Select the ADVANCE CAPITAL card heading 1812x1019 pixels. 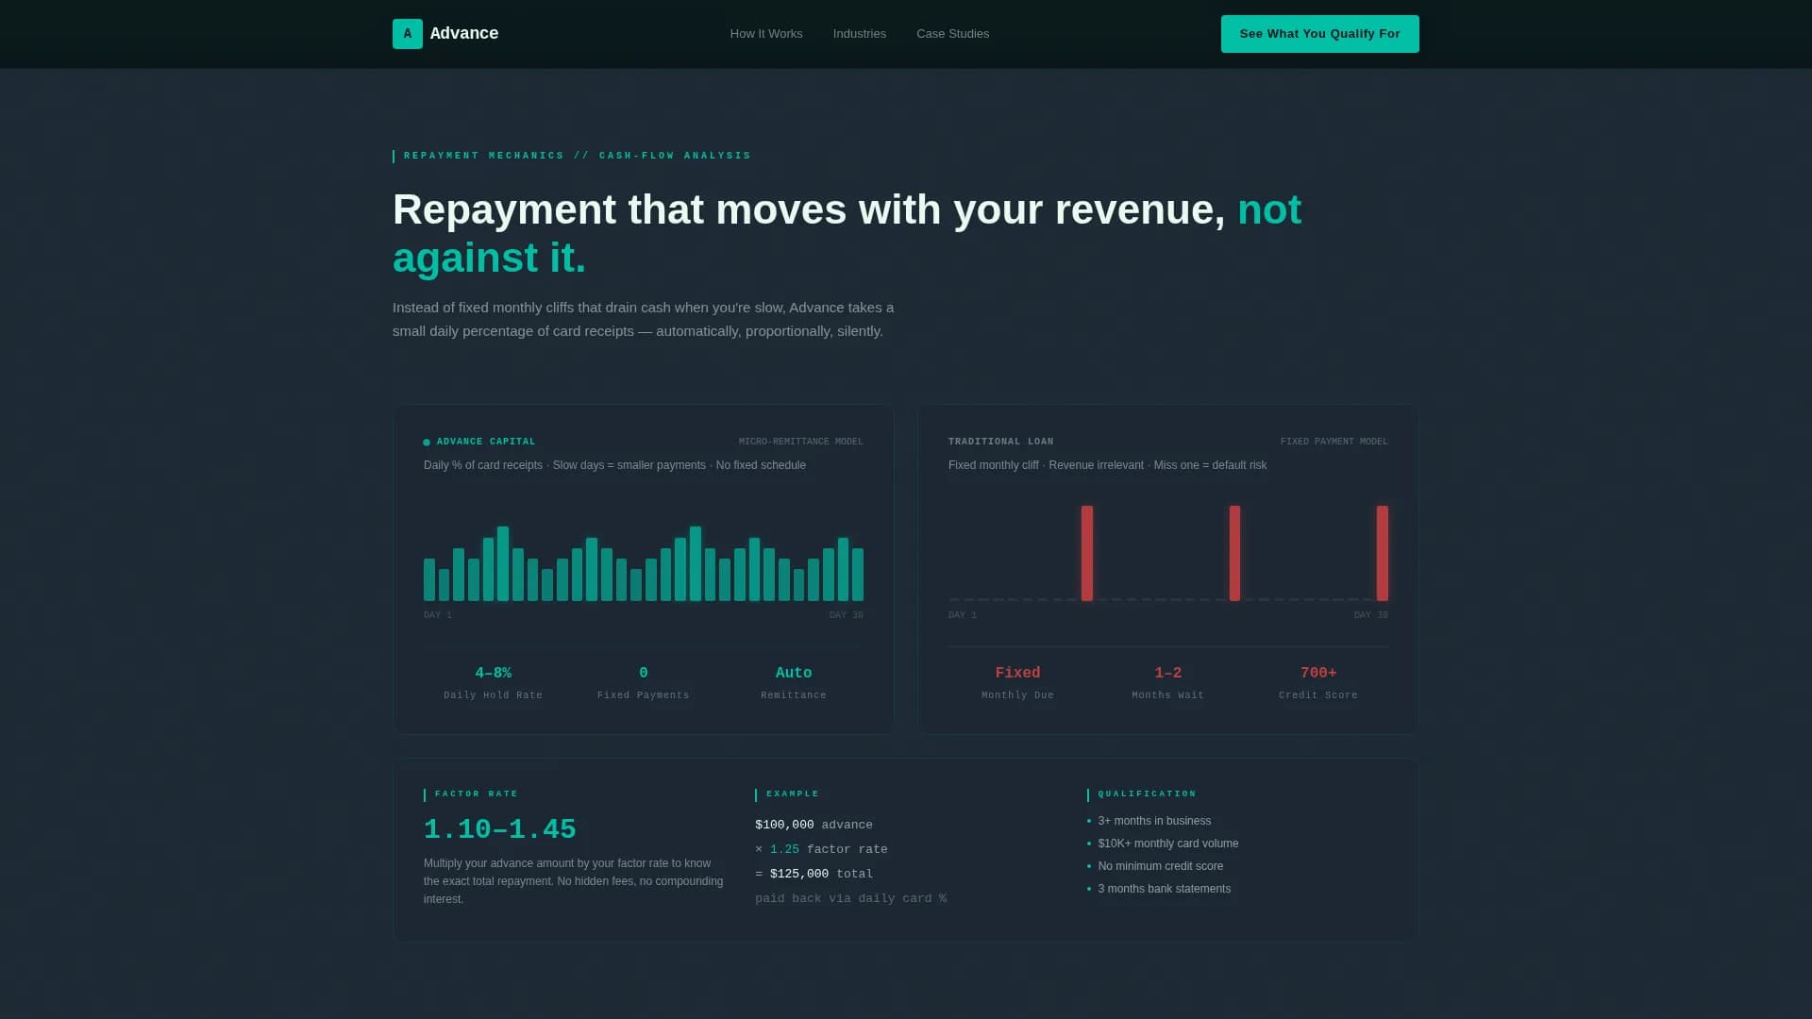[x=486, y=441]
